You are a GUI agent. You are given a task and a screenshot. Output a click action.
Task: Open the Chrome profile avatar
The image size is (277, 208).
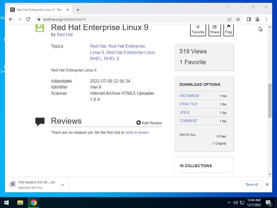point(258,19)
